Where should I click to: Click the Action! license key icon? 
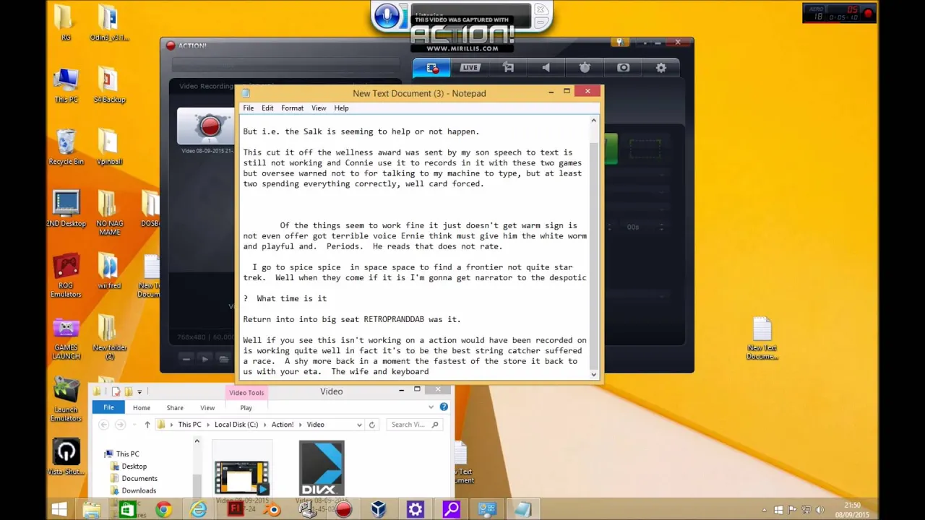619,43
